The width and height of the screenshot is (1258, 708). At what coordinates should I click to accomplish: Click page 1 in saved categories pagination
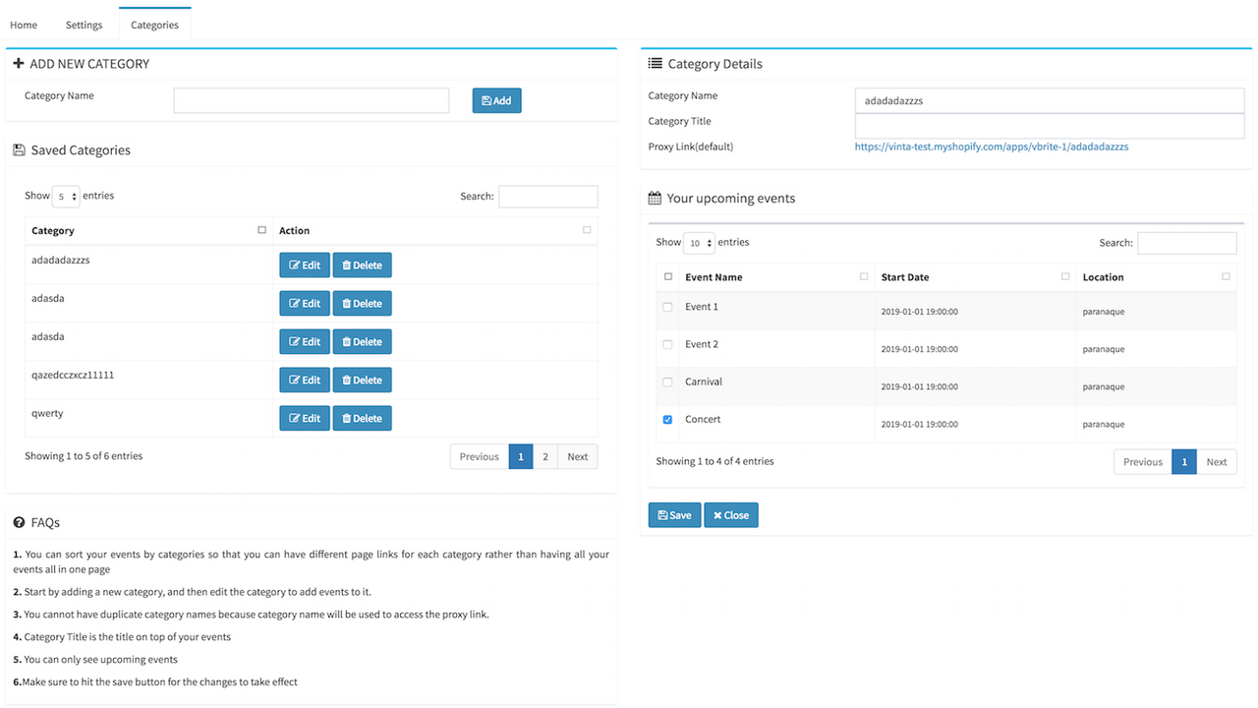click(x=521, y=456)
